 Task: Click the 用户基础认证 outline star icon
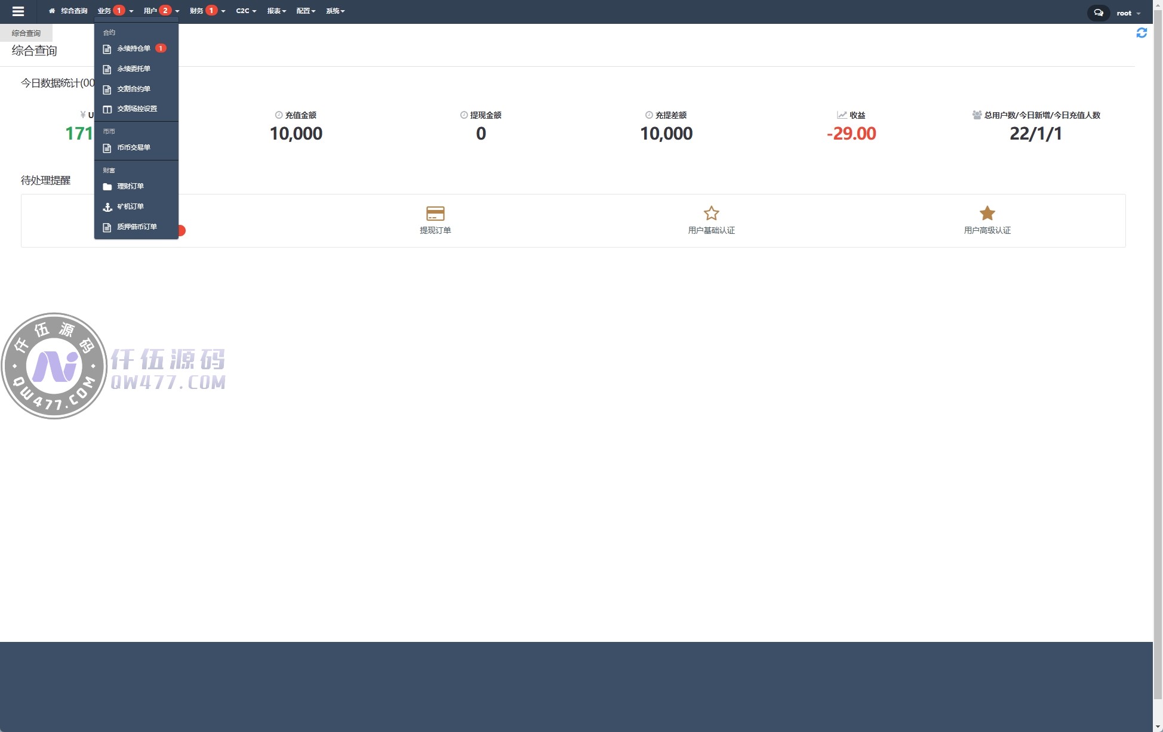[x=711, y=213]
